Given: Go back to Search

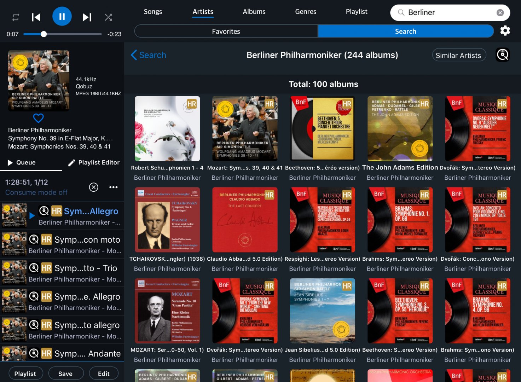Looking at the screenshot, I should pyautogui.click(x=149, y=55).
